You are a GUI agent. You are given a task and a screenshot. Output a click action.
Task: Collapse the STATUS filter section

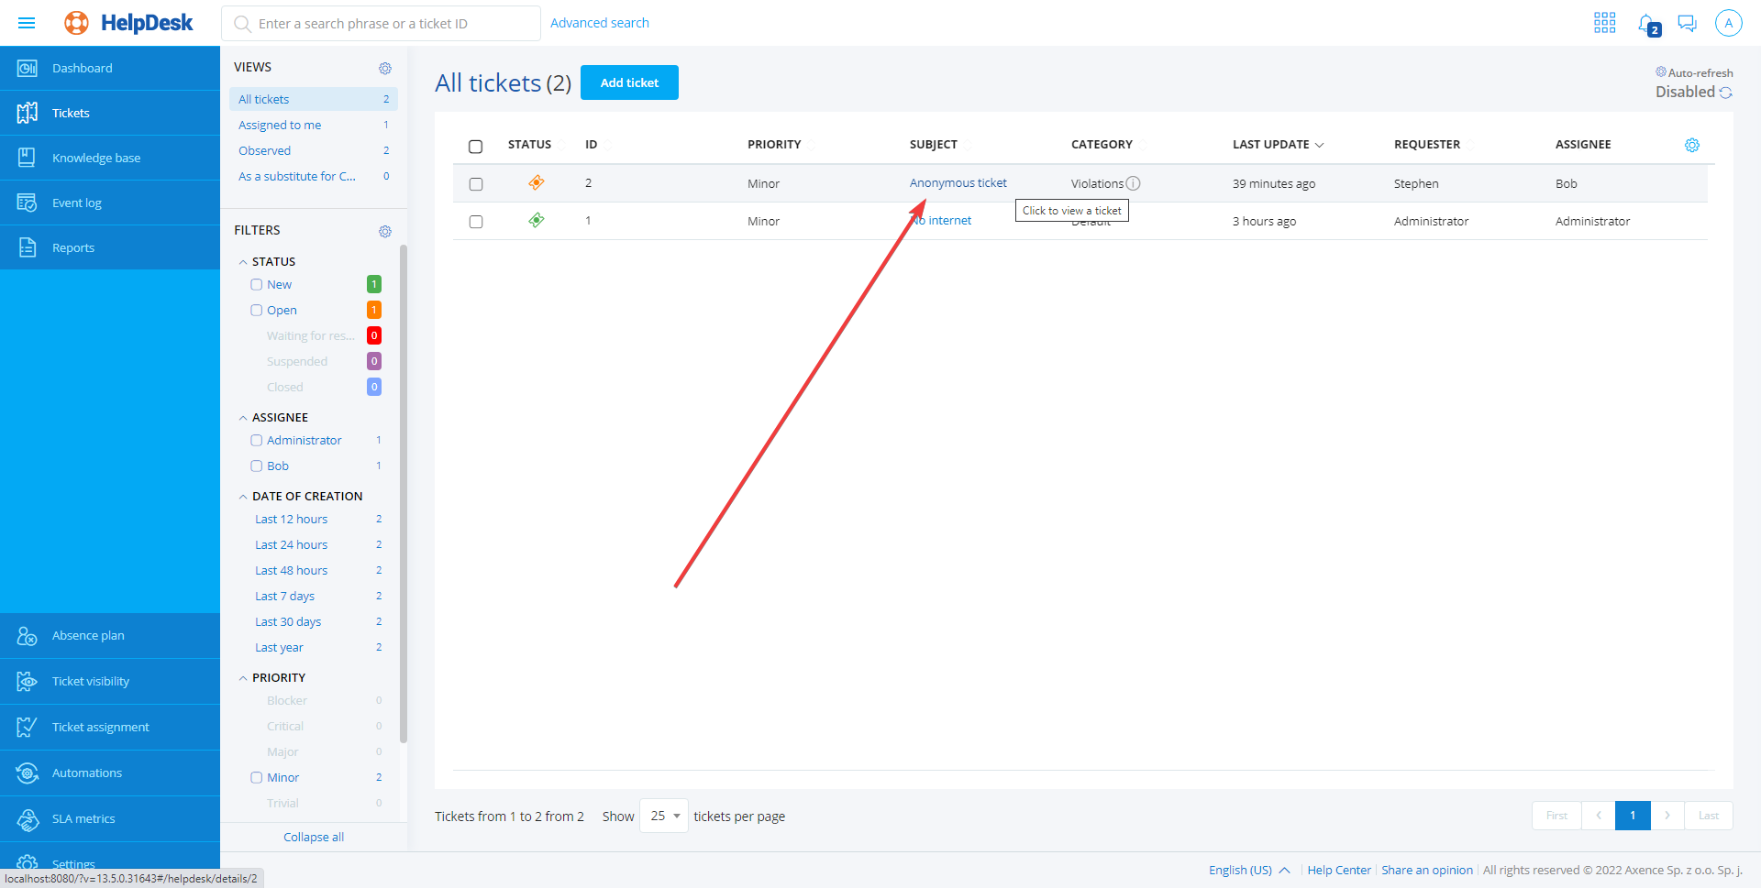coord(243,262)
